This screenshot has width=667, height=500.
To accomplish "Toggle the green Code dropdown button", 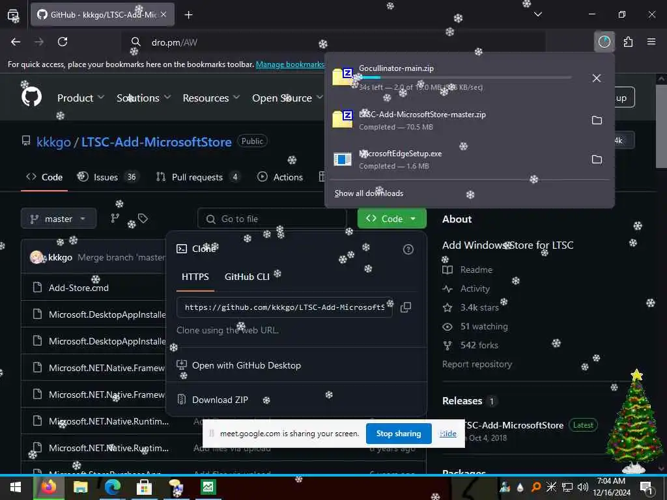I will pyautogui.click(x=391, y=219).
